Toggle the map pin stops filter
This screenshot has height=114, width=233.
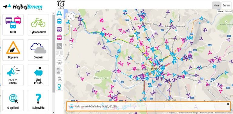(59, 87)
